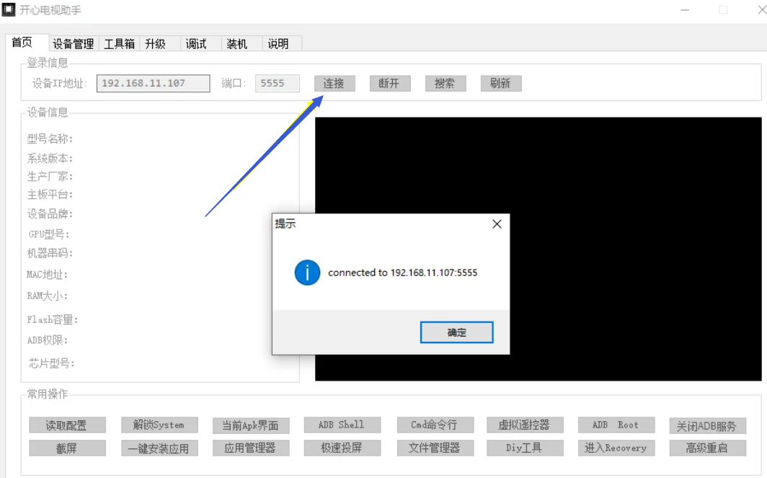The height and width of the screenshot is (478, 767).
Task: Click the ADB Root button
Action: (616, 425)
